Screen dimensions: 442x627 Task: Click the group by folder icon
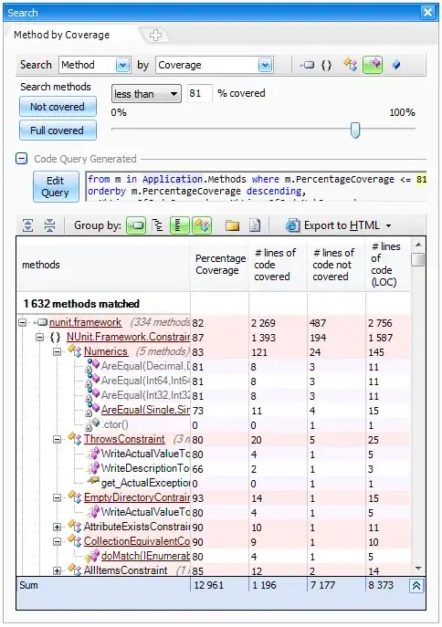tap(232, 226)
